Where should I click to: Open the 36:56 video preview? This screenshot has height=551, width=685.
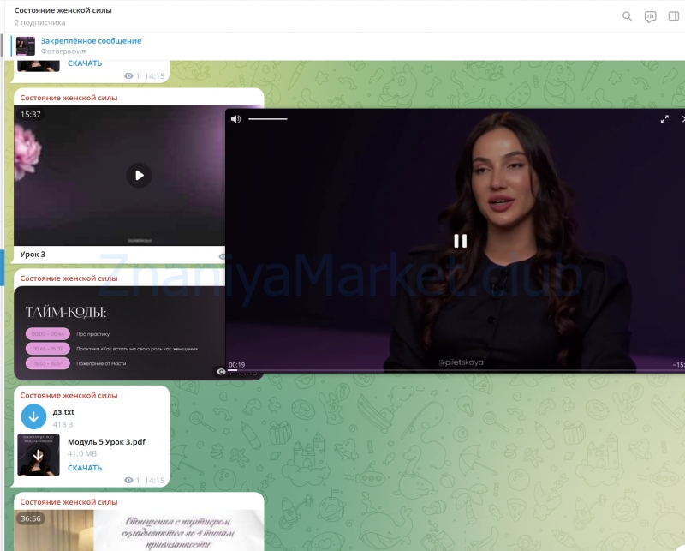point(139,530)
